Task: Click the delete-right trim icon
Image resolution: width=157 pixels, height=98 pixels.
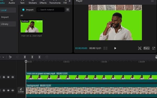Action: click(40, 57)
